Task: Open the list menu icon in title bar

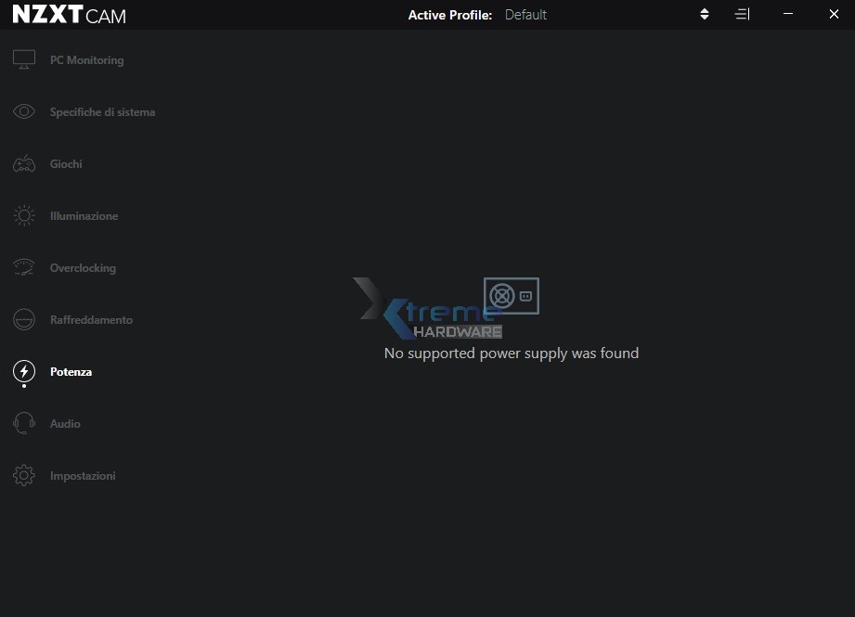Action: coord(742,14)
